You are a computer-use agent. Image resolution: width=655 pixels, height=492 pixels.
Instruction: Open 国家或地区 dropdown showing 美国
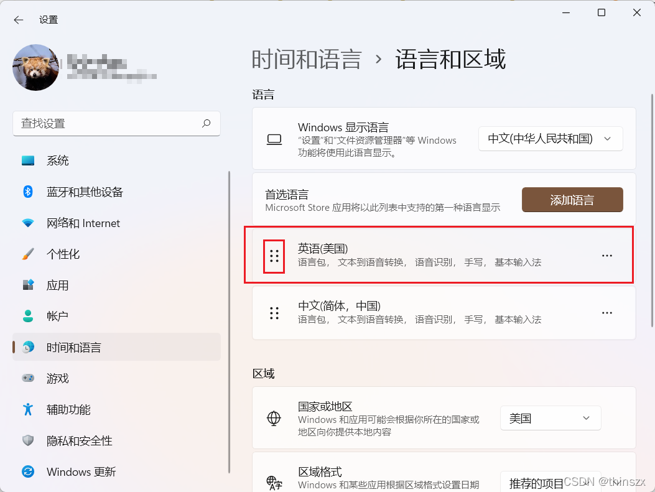point(550,418)
